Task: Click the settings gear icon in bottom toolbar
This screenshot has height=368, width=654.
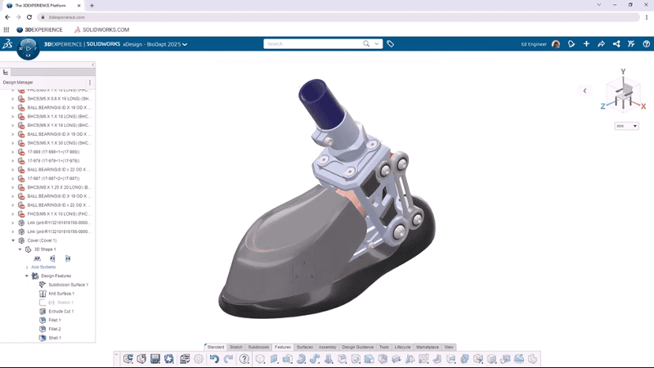Action: tap(197, 359)
